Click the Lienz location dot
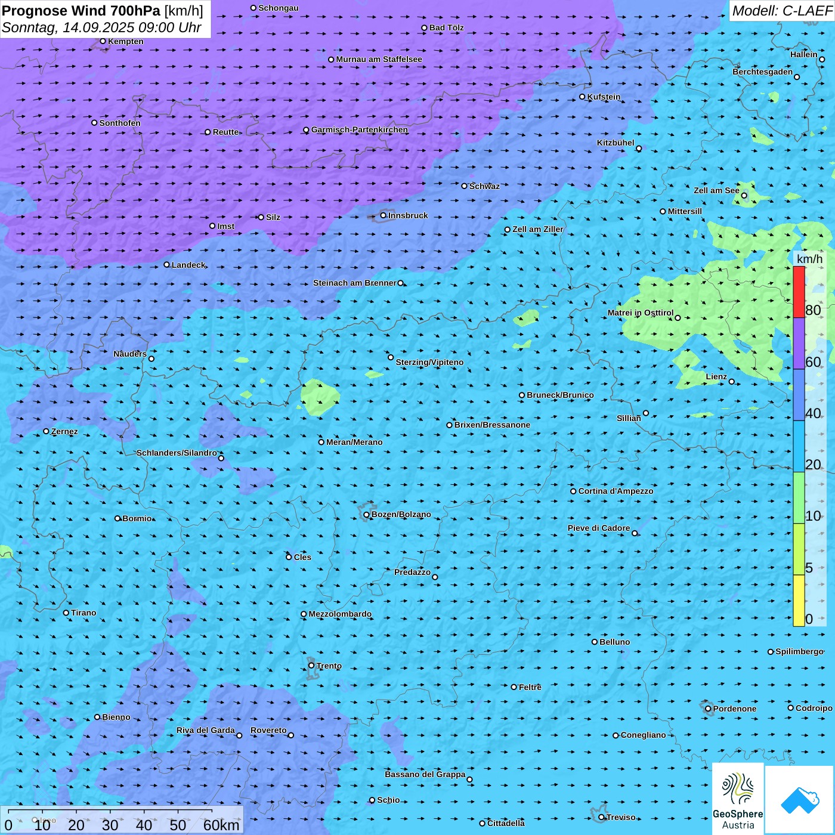The width and height of the screenshot is (835, 835). pos(732,382)
